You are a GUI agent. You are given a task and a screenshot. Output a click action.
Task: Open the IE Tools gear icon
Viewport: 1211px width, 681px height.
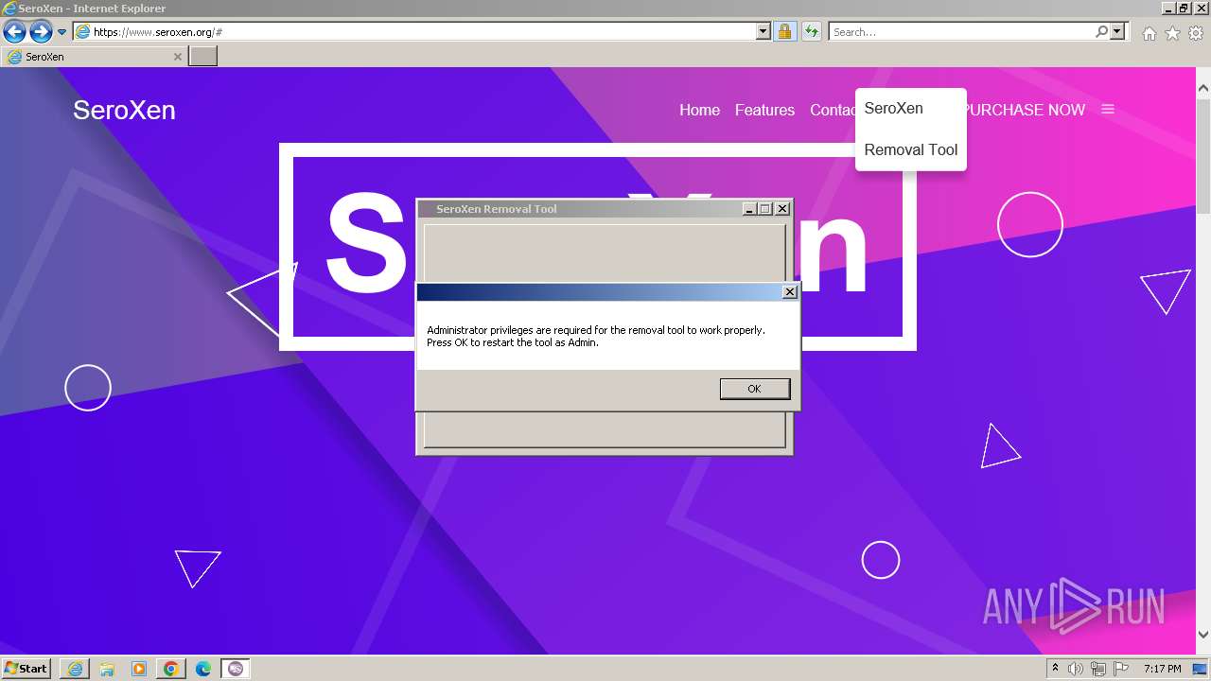tap(1196, 33)
